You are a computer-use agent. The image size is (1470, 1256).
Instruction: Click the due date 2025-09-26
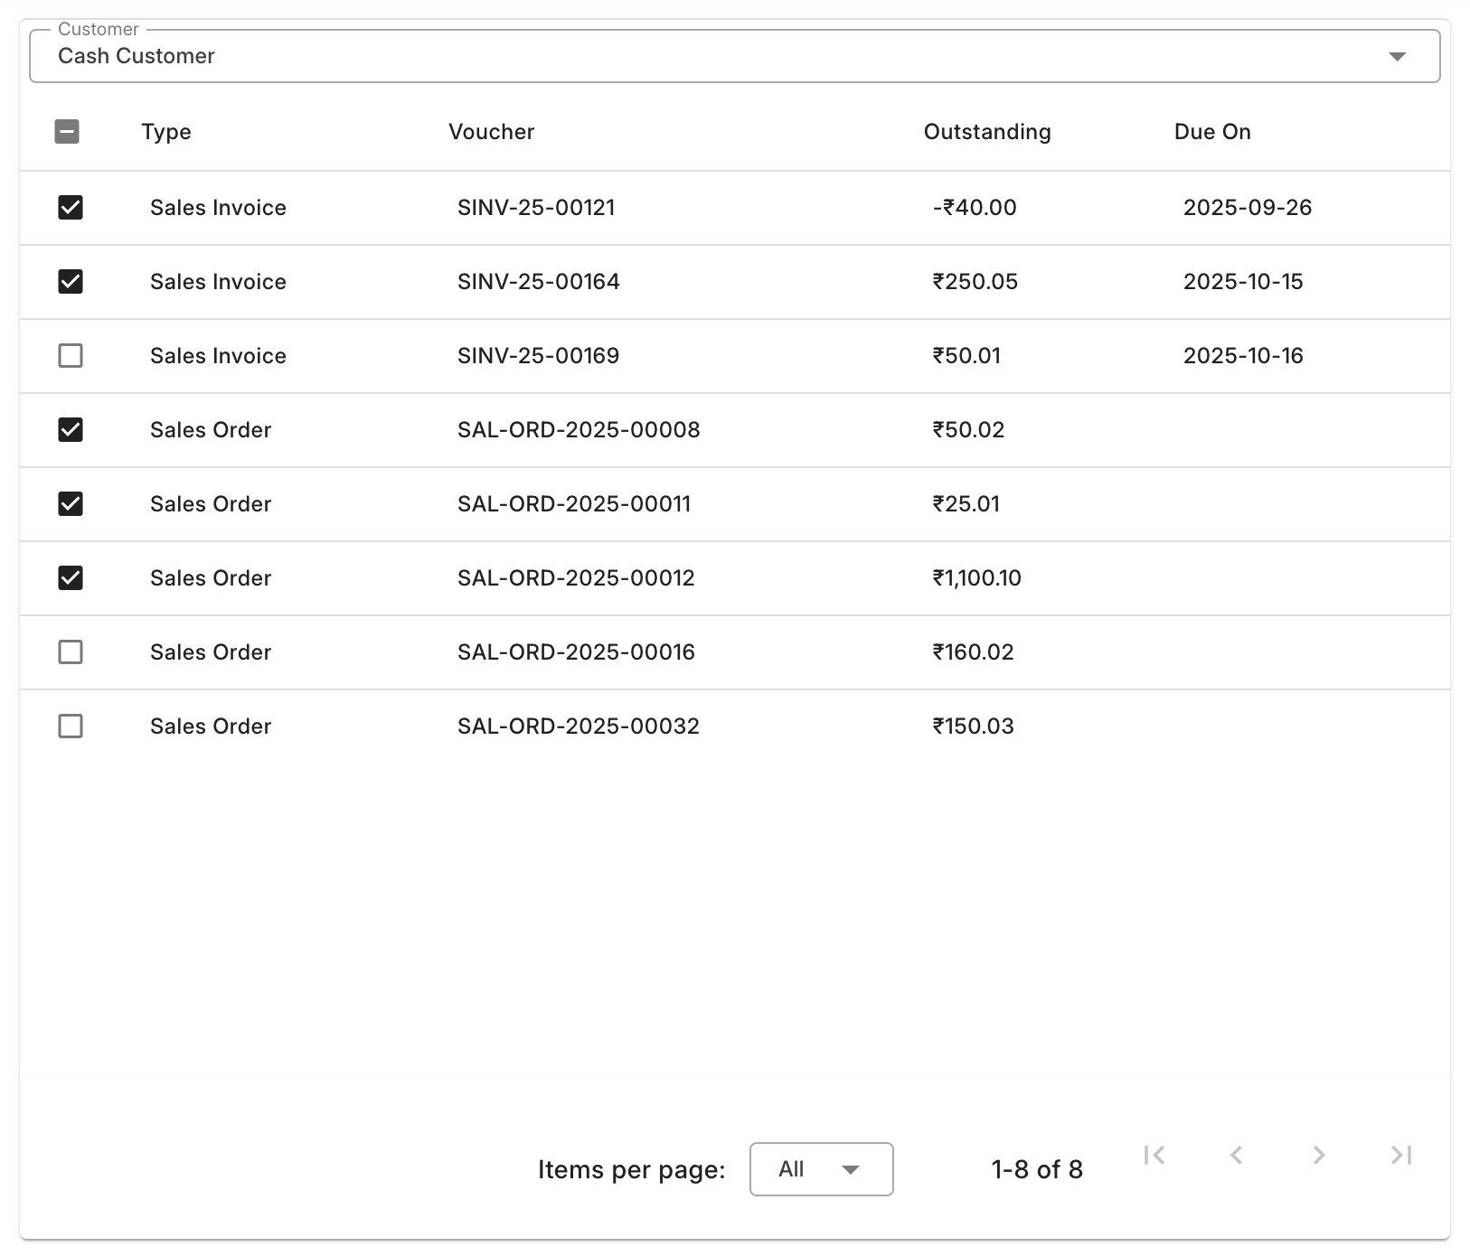coord(1248,208)
